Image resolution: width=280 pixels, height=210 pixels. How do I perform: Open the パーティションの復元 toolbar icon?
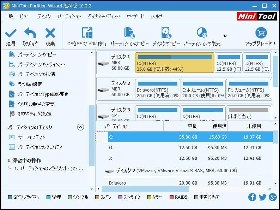(202, 33)
